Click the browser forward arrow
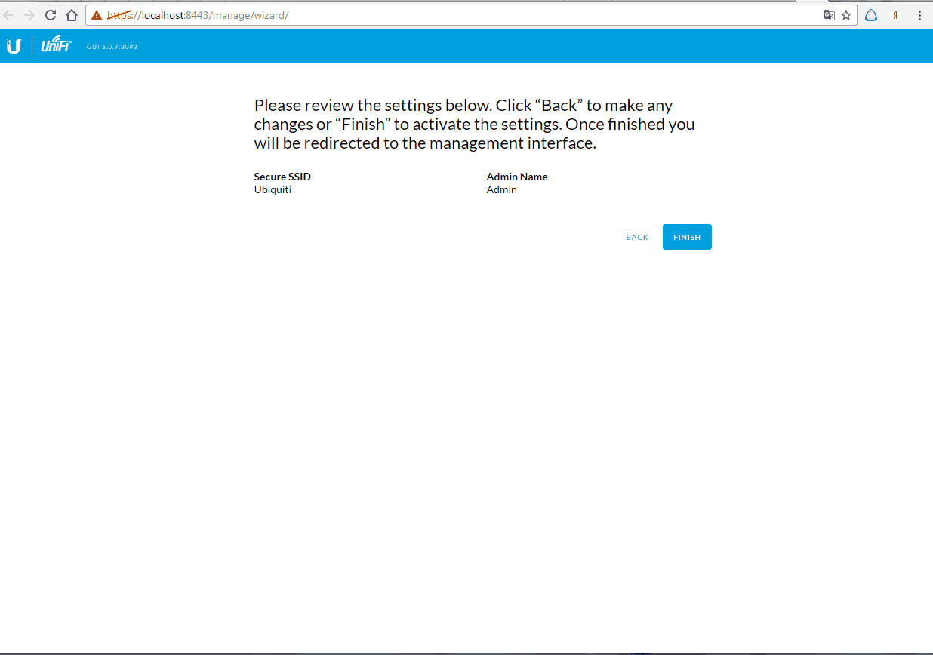Viewport: 933px width, 655px height. point(29,15)
